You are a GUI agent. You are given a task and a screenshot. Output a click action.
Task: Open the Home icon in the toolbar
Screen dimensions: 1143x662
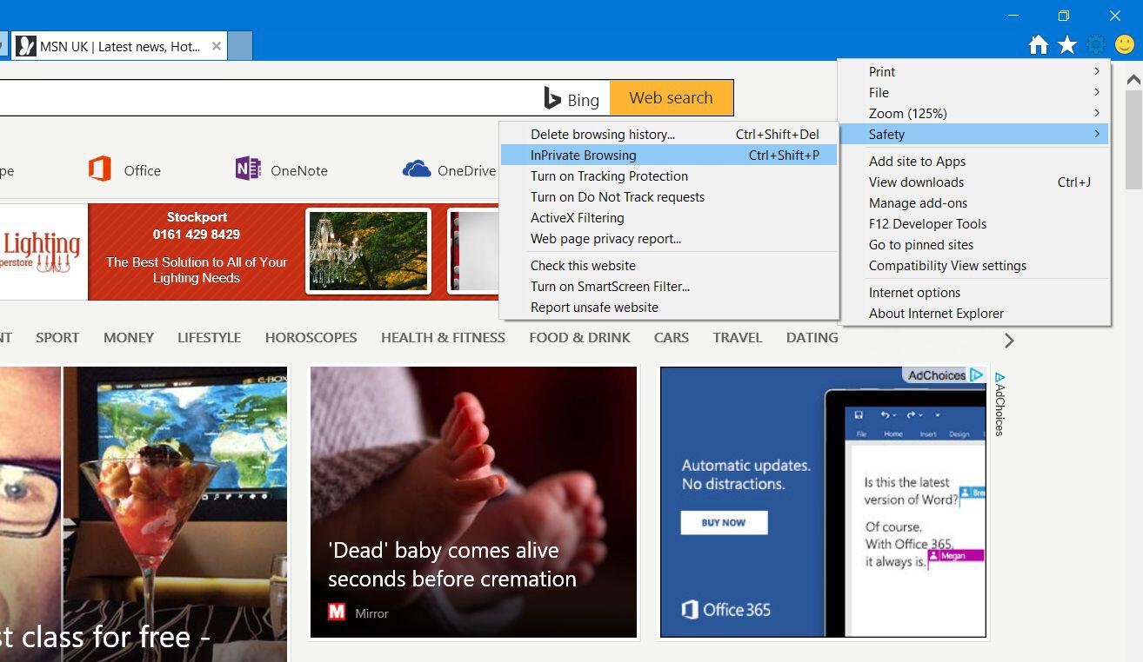(x=1039, y=45)
